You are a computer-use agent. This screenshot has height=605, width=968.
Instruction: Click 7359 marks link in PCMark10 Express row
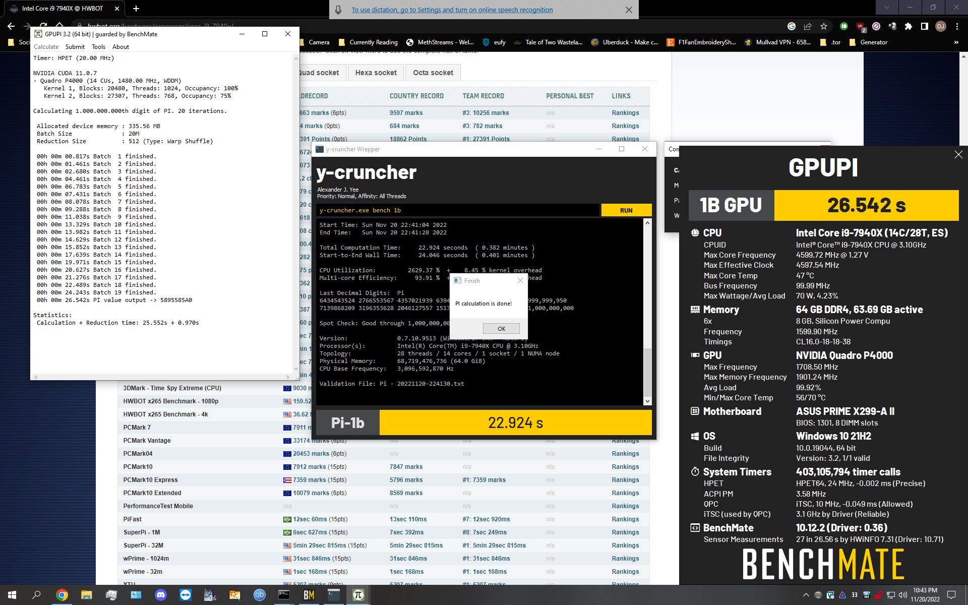pyautogui.click(x=309, y=480)
